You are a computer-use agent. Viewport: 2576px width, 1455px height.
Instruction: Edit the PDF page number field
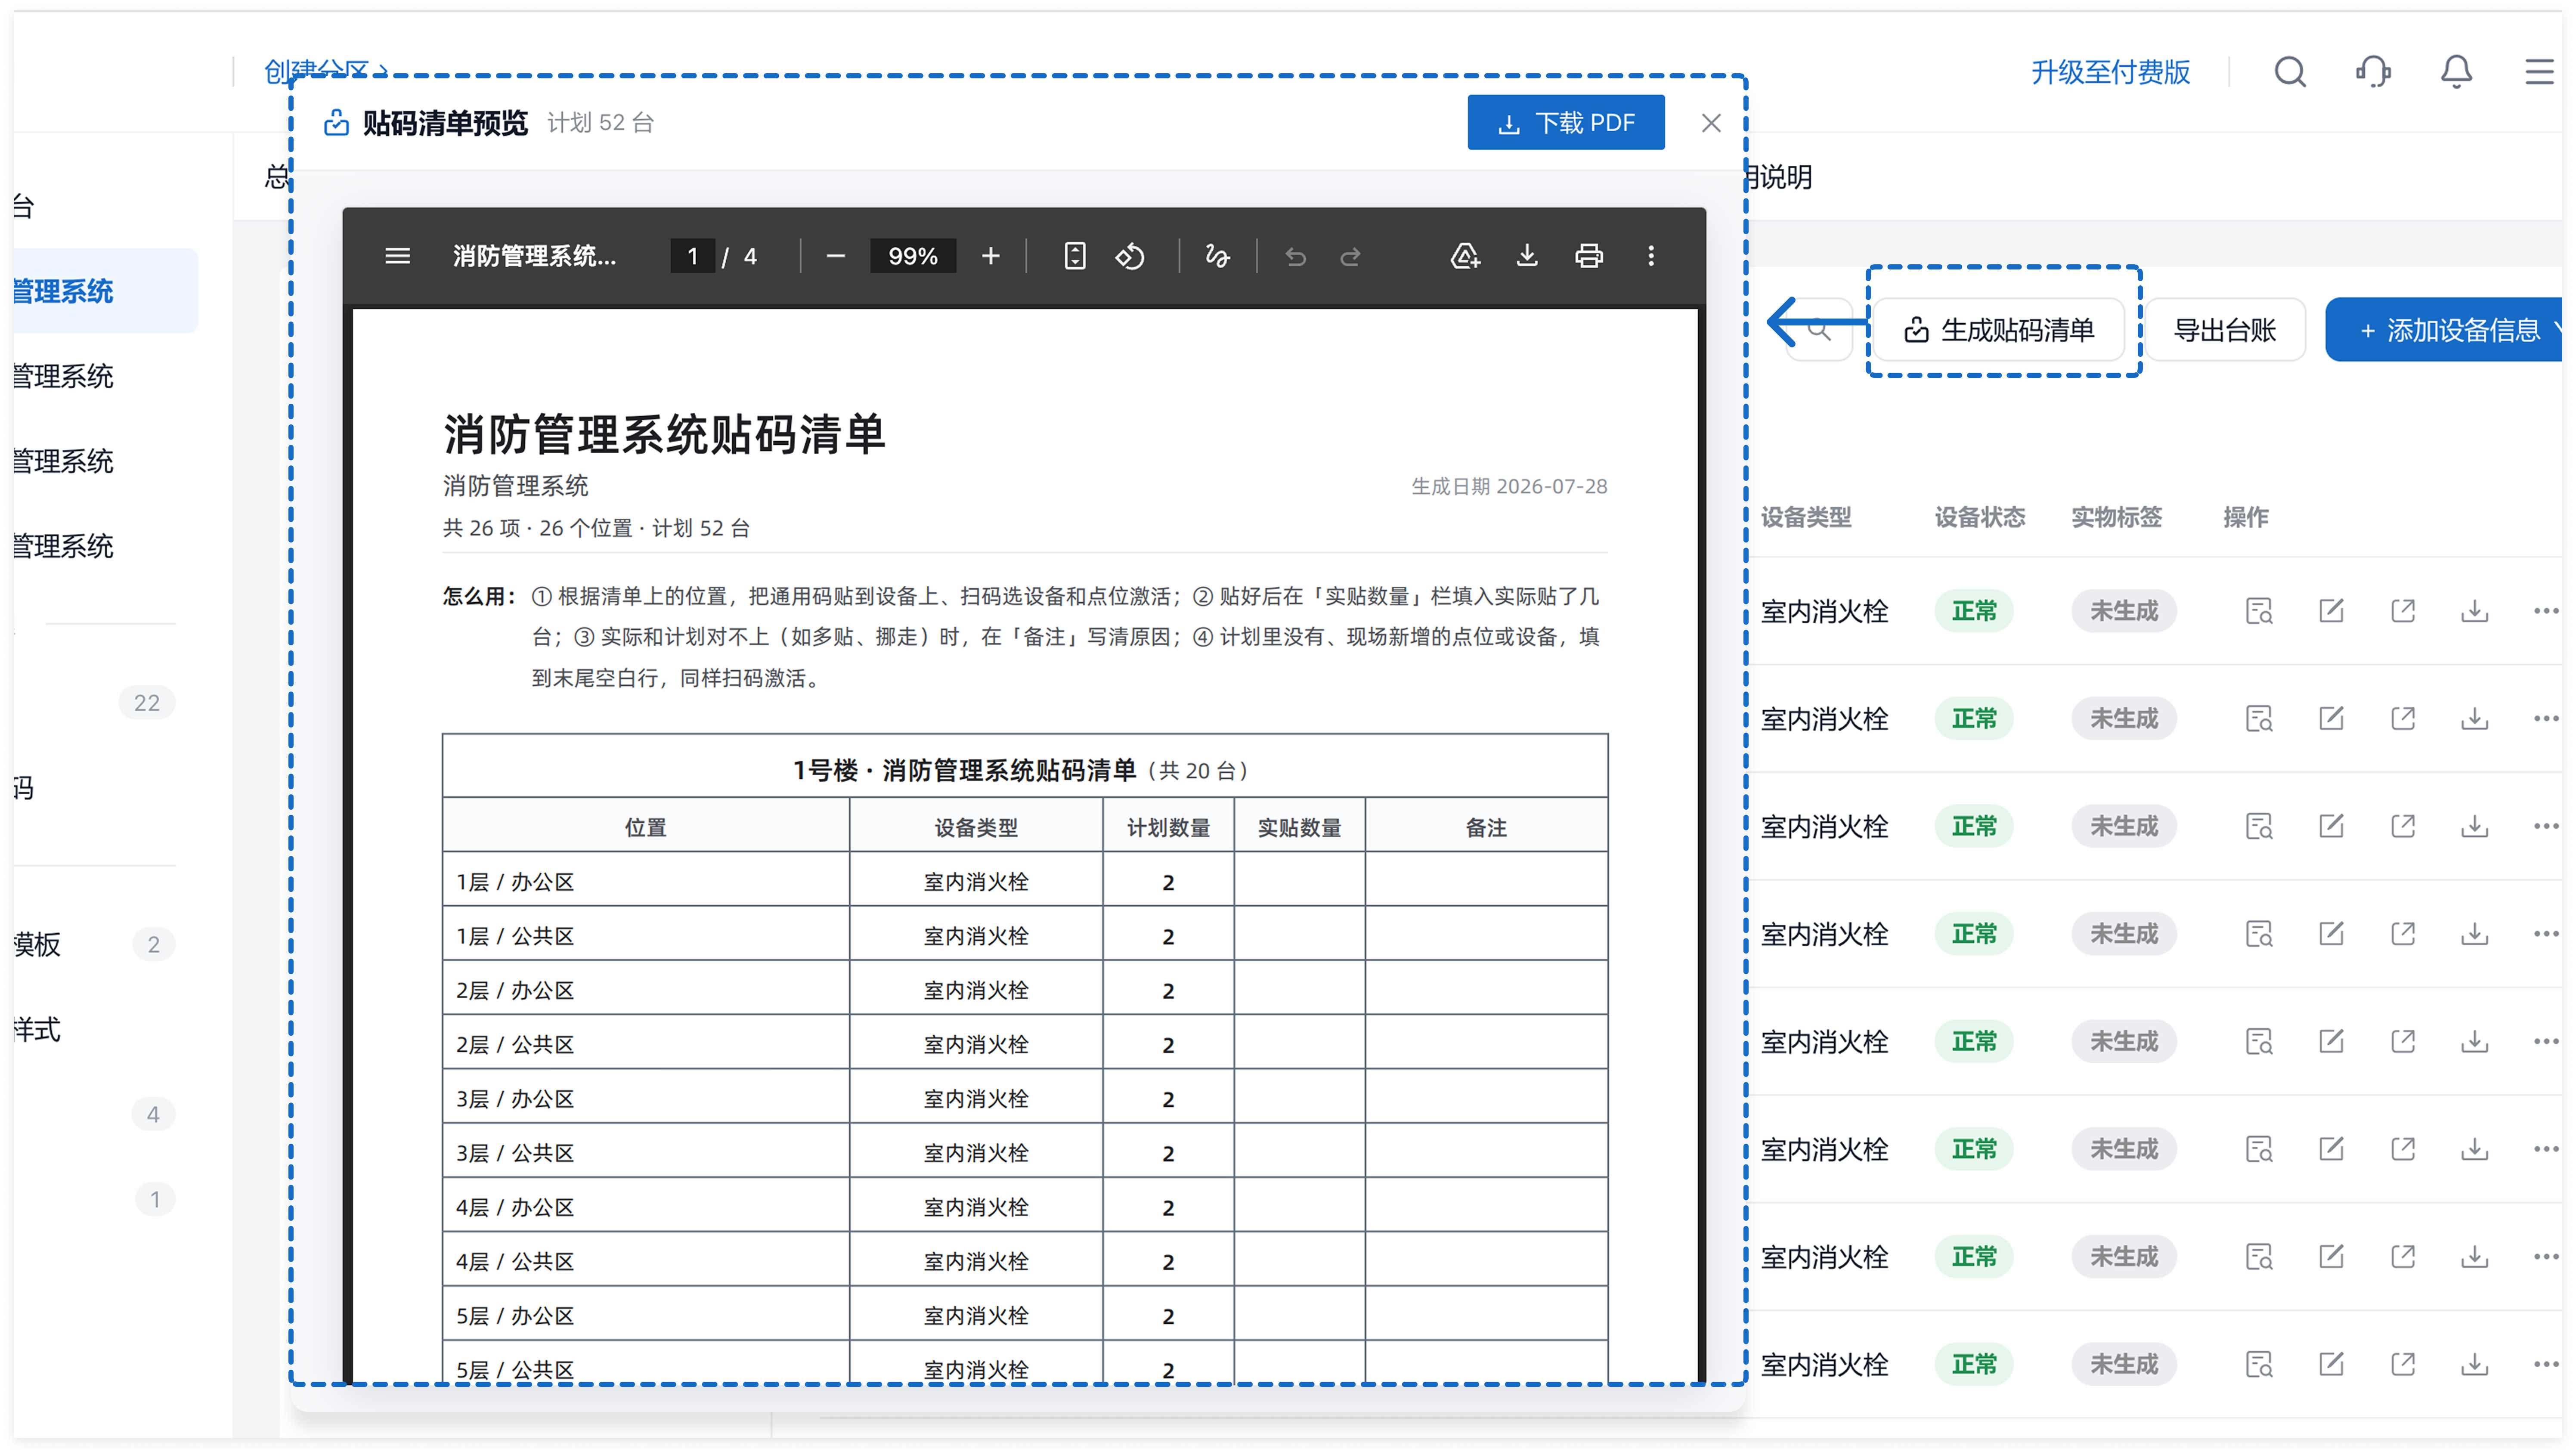point(692,256)
